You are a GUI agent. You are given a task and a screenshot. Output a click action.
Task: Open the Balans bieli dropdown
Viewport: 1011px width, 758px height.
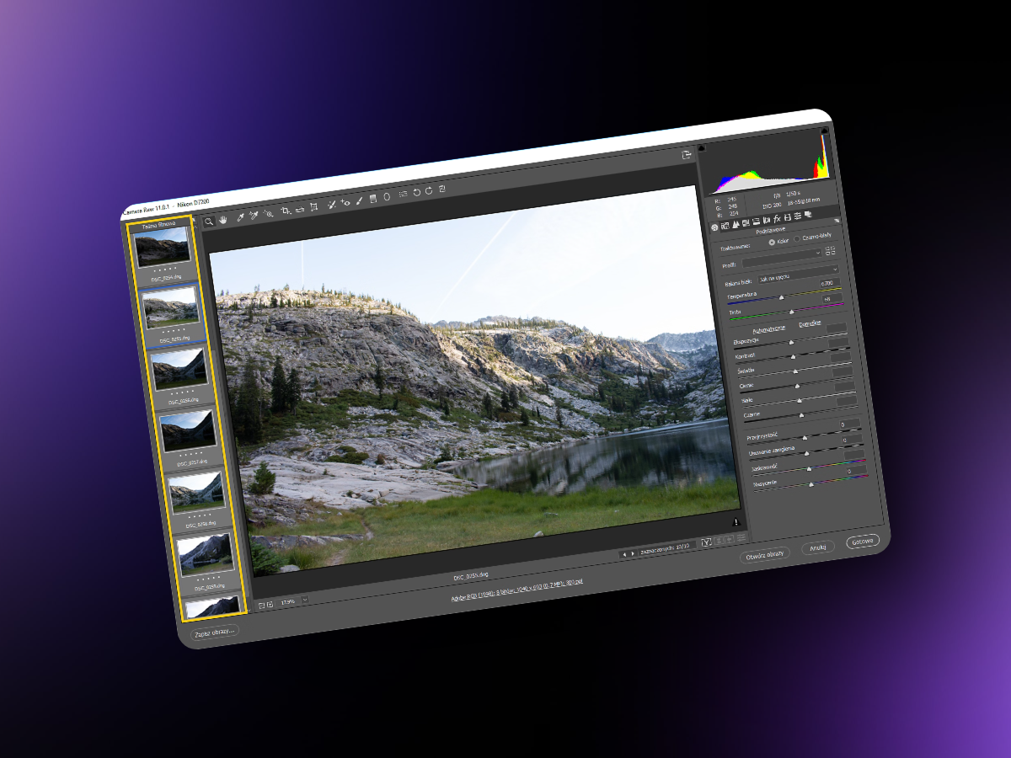799,275
